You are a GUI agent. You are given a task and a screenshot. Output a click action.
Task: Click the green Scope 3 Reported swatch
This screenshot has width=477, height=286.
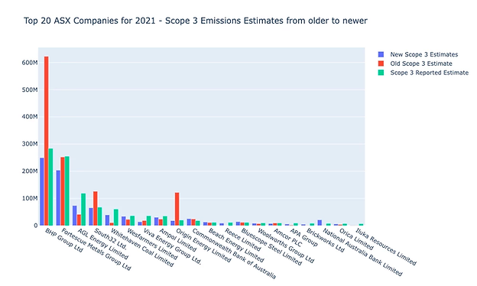(381, 73)
